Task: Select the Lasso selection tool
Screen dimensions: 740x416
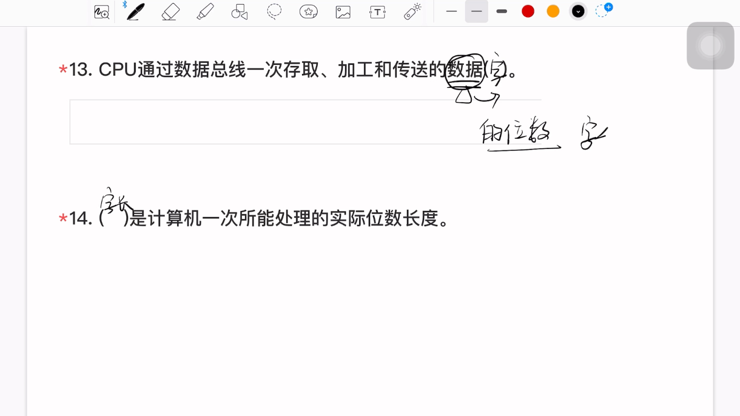Action: [274, 11]
